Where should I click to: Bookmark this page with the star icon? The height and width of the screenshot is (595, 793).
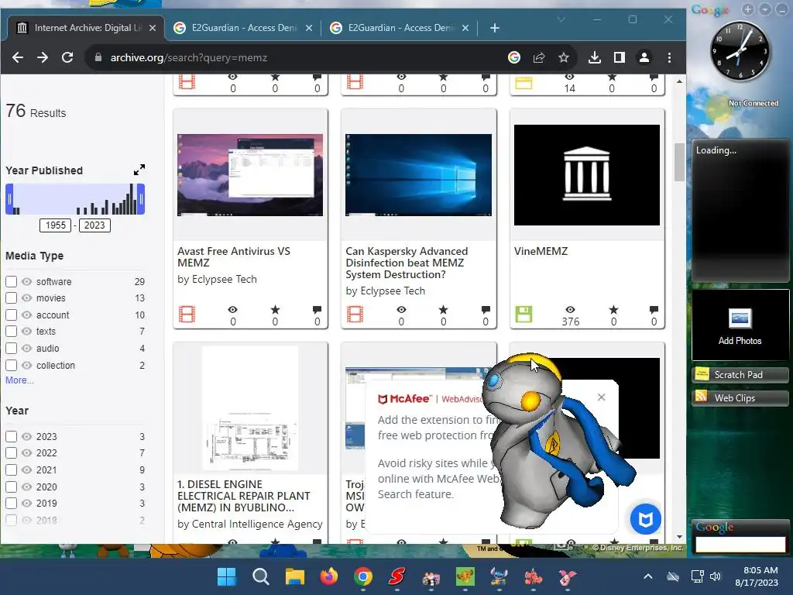pos(564,57)
